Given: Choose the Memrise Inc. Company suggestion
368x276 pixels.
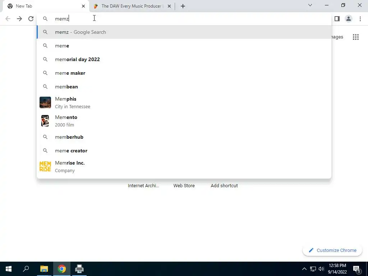Looking at the screenshot, I should click(184, 167).
